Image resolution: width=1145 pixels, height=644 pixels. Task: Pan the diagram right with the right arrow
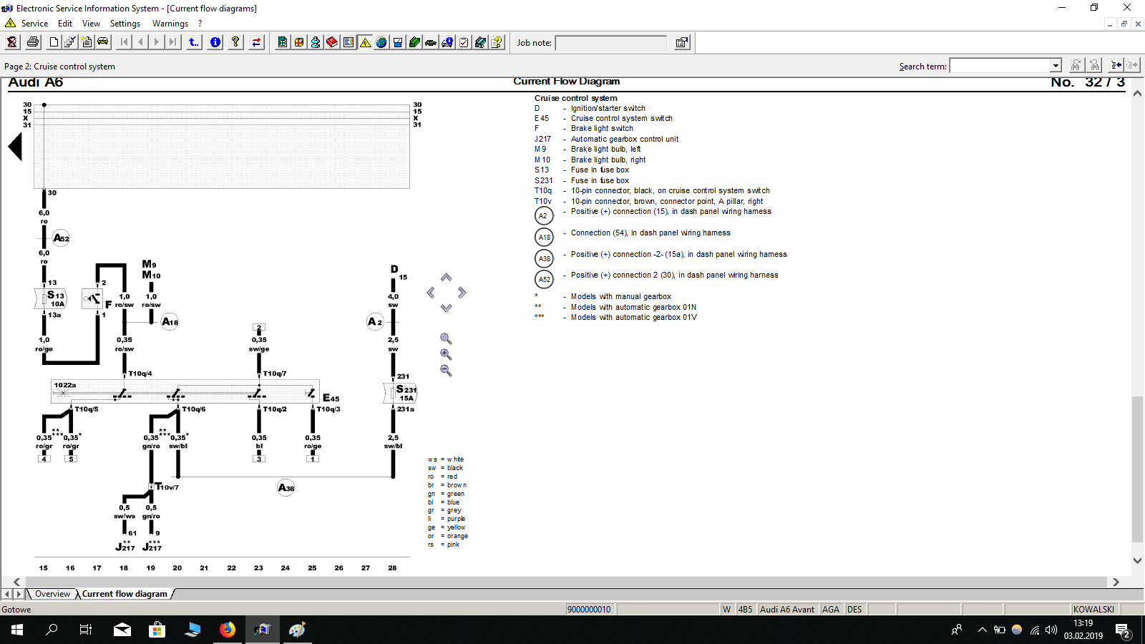[x=462, y=293]
